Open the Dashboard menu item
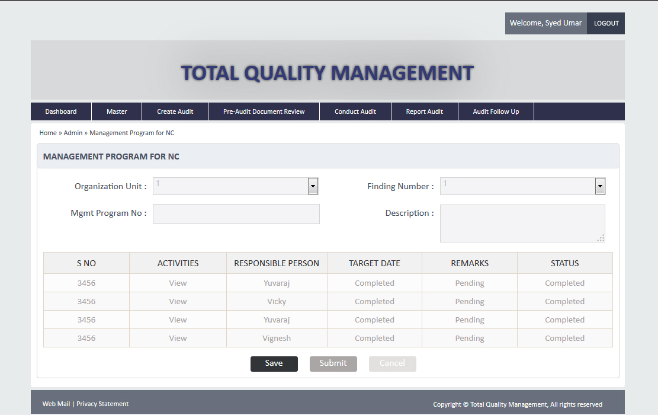This screenshot has width=658, height=415. 61,111
